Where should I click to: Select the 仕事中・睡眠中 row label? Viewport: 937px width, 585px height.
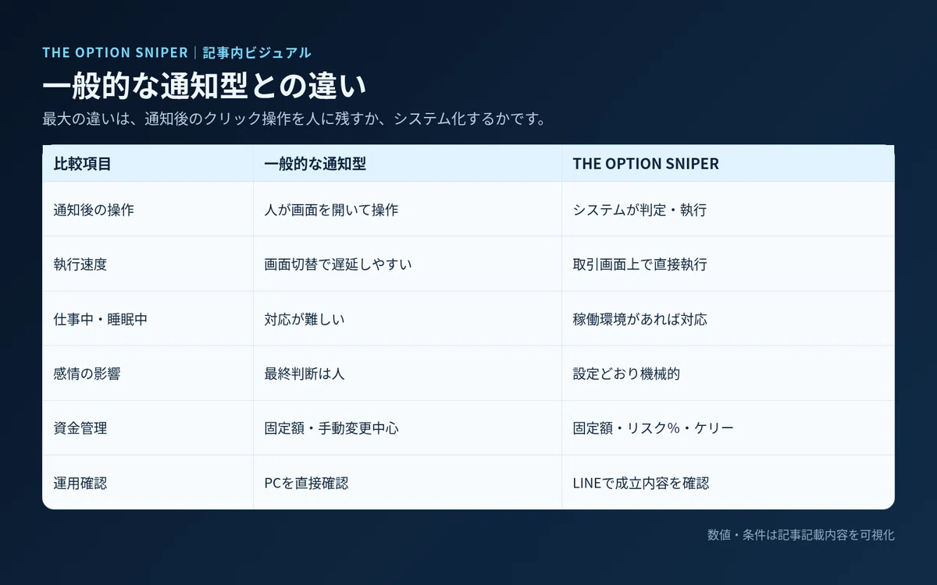[x=100, y=319]
